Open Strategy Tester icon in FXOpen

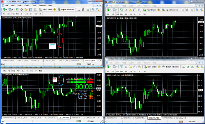click(x=139, y=10)
